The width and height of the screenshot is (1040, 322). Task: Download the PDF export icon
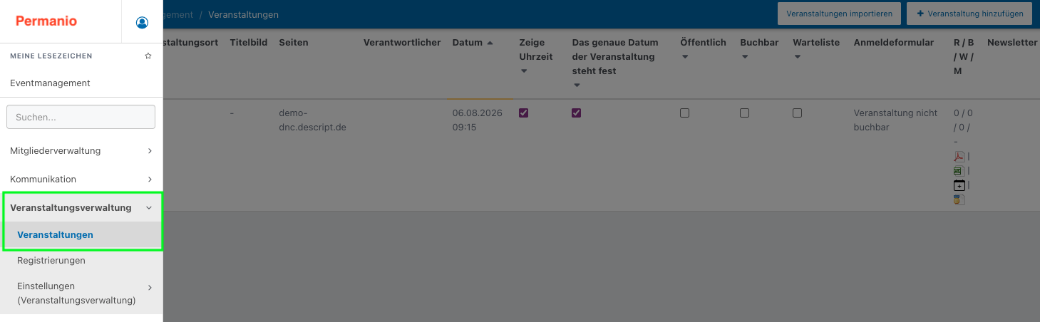click(959, 157)
